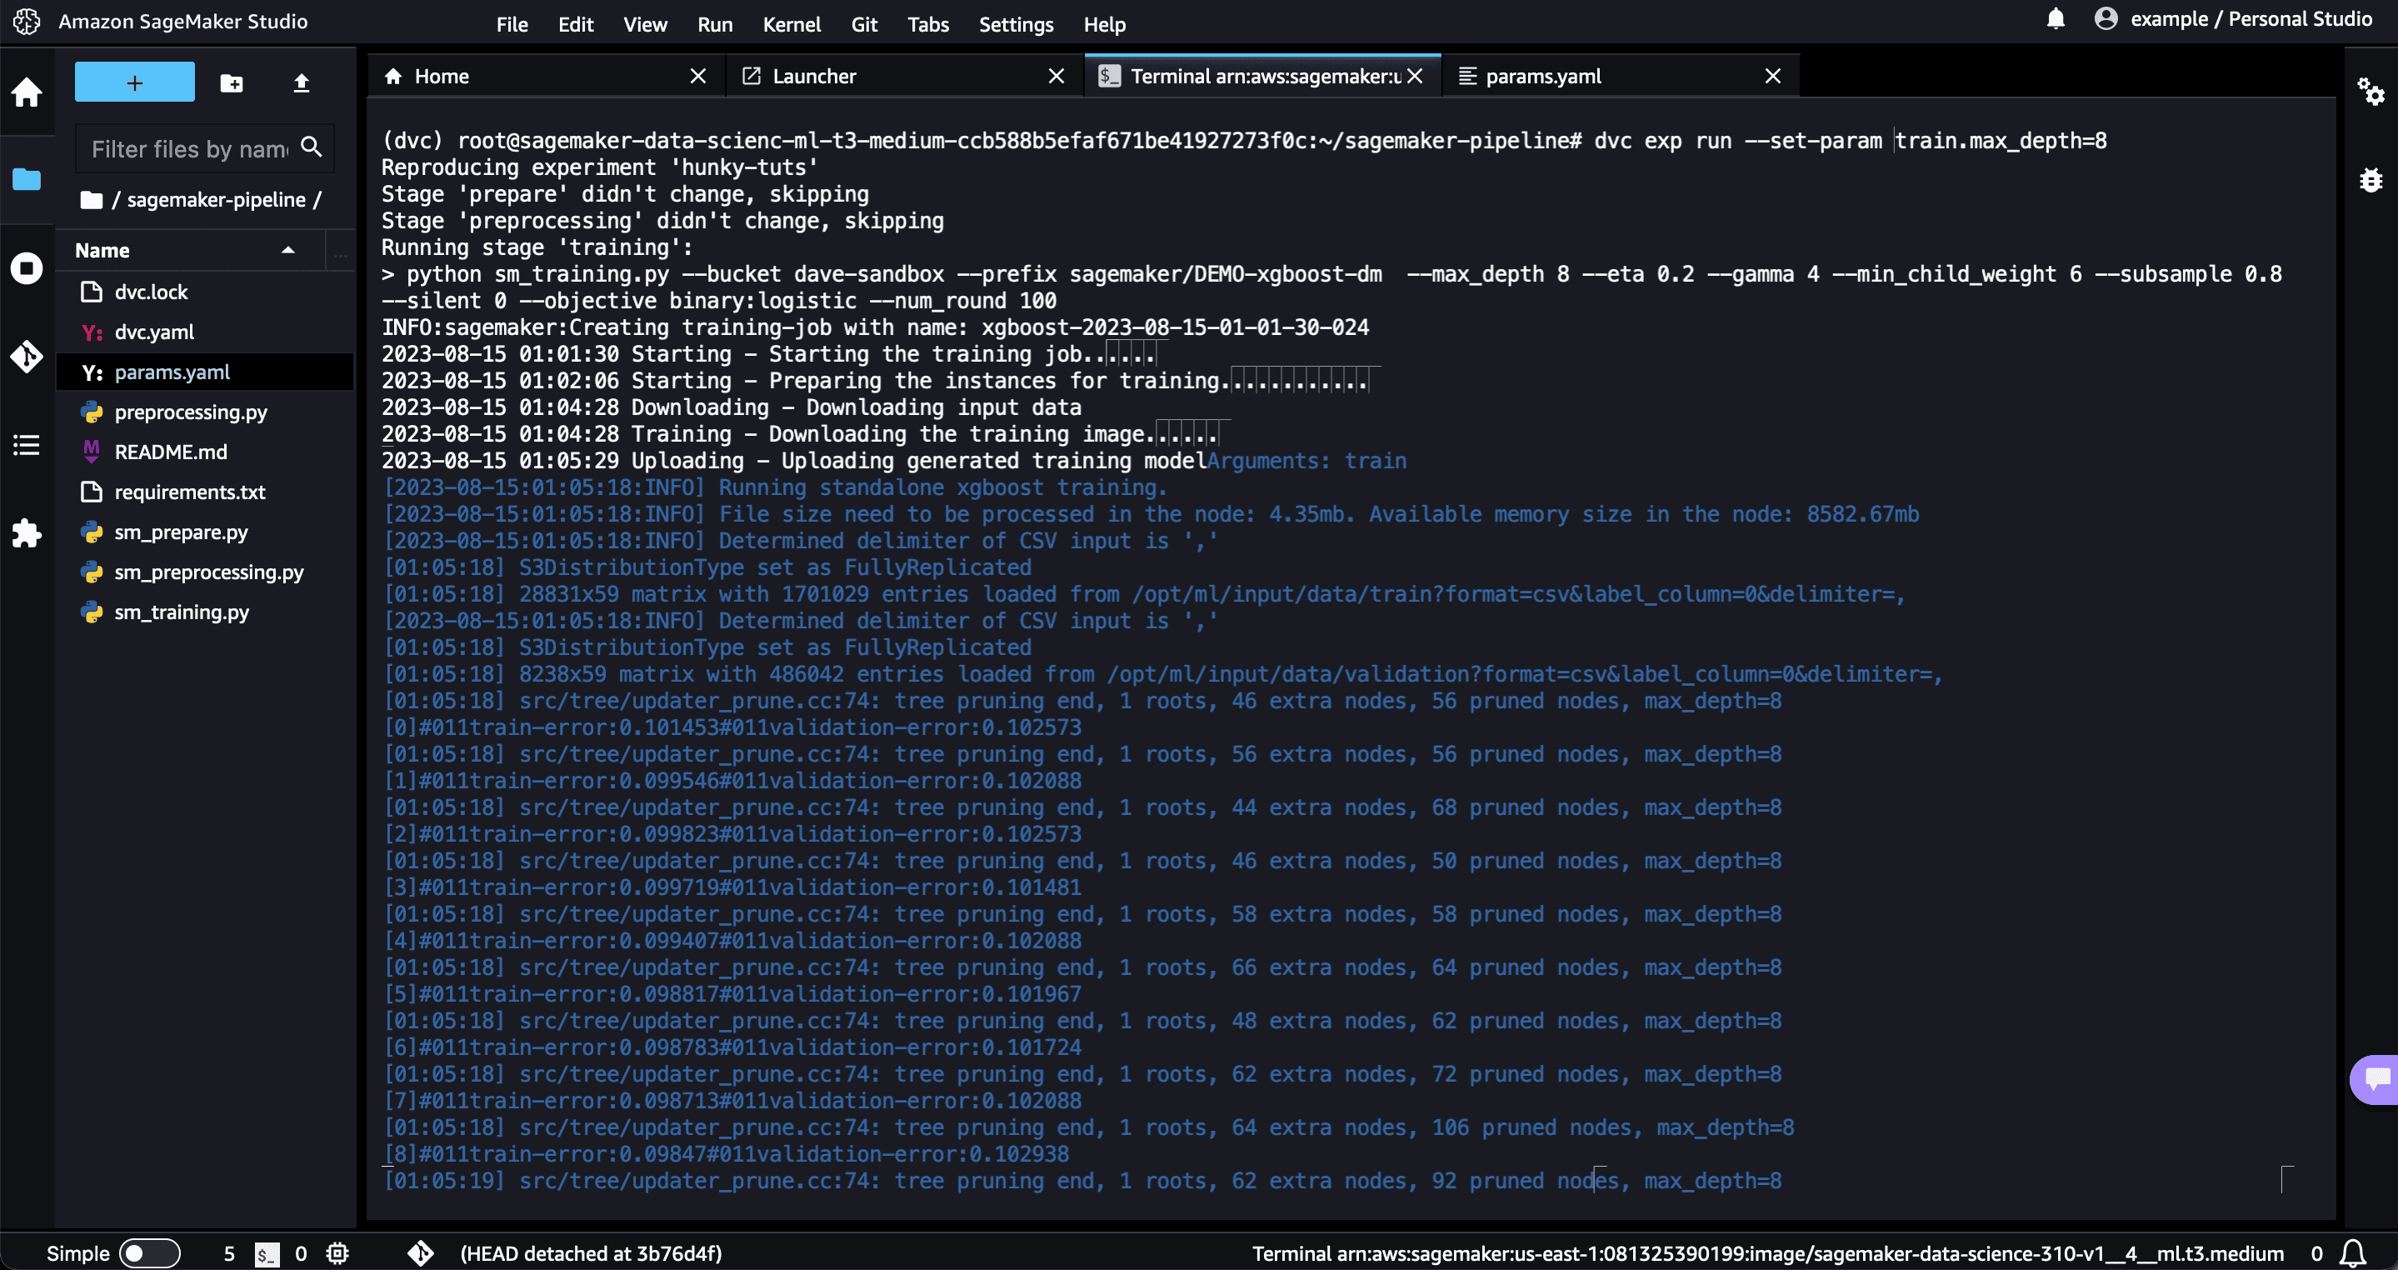Switch to the params.yaml tab

(1542, 77)
